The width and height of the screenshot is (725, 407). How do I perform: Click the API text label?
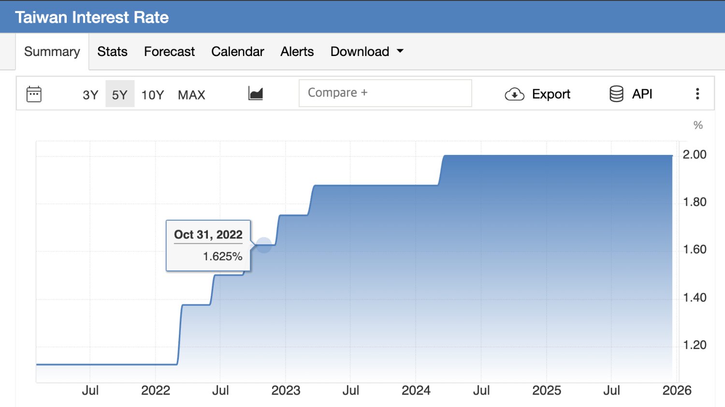point(642,94)
